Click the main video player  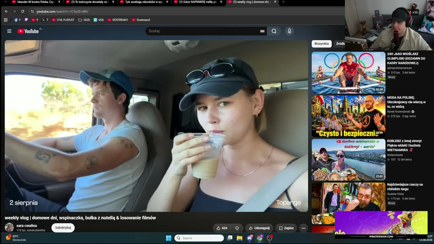tap(156, 126)
